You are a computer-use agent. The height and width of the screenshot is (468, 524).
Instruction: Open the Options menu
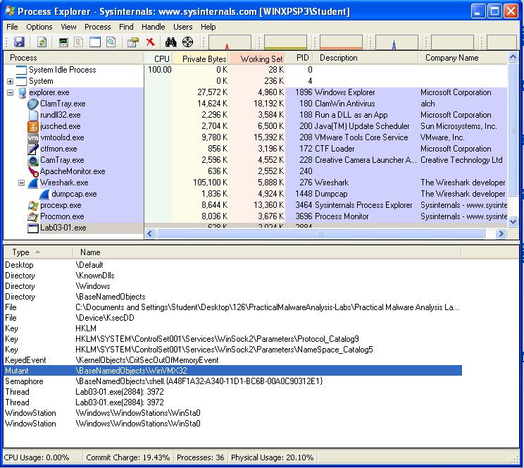39,27
